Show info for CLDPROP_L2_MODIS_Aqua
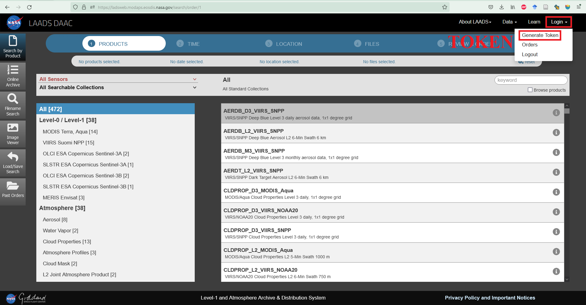The image size is (586, 305). (556, 252)
